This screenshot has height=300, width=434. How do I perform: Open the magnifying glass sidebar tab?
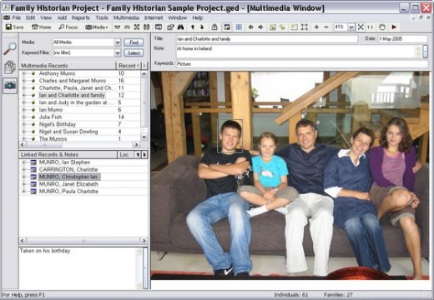[10, 48]
